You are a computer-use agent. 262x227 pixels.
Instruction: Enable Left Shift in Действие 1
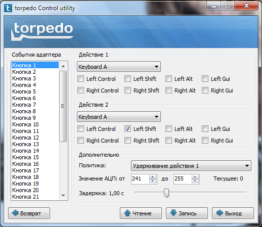click(127, 79)
